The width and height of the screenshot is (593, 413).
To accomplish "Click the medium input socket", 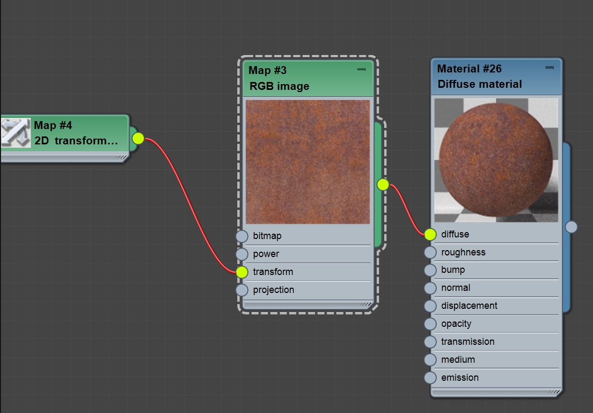I will tap(430, 360).
